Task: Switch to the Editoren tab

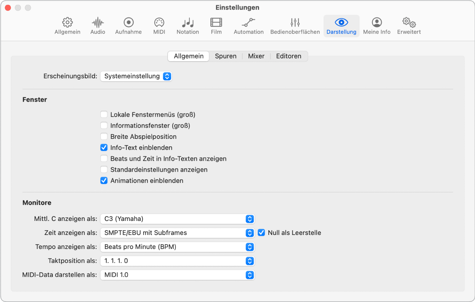Action: [x=289, y=56]
